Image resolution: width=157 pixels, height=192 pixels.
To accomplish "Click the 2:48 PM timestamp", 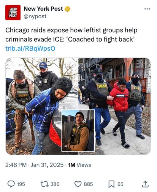I will tap(16, 165).
